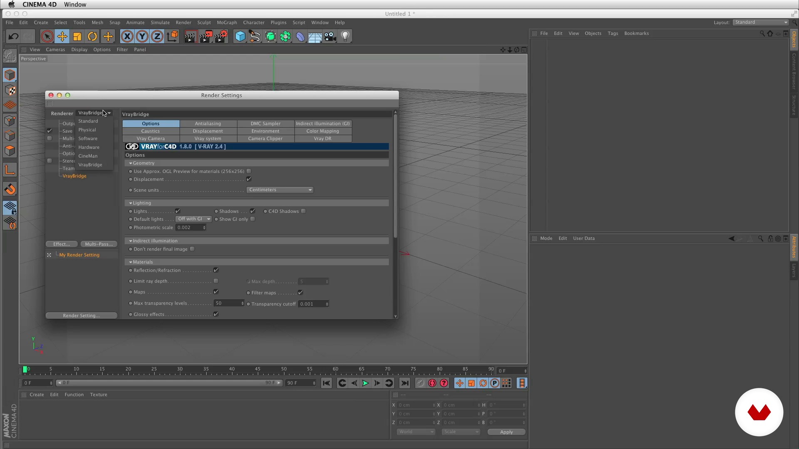Add Camera object
Screen dimensions: 799x449
point(330,37)
